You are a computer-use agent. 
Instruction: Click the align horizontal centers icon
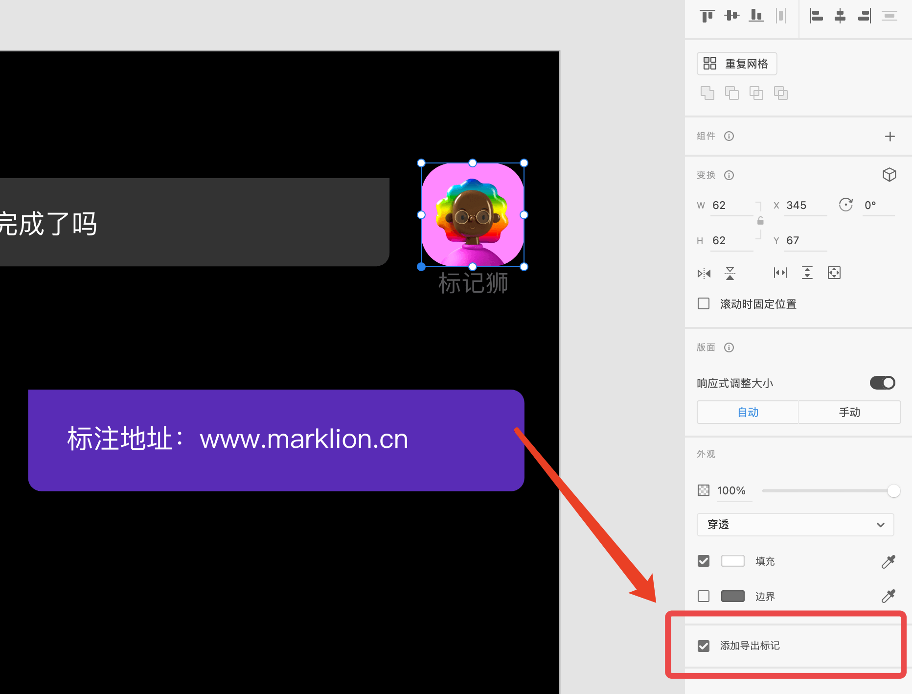(840, 16)
